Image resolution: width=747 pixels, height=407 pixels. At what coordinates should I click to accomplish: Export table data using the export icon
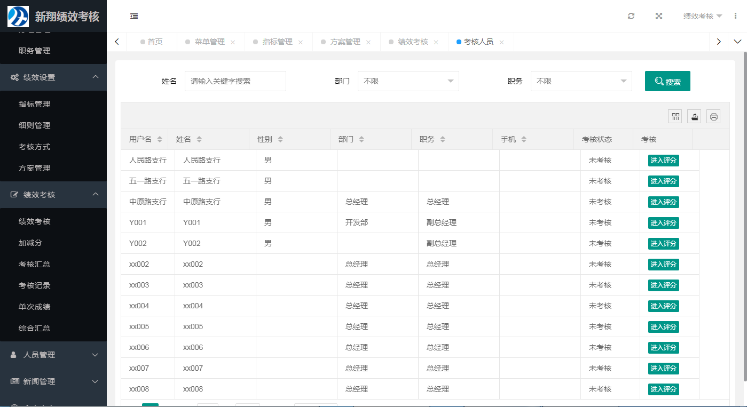[694, 116]
